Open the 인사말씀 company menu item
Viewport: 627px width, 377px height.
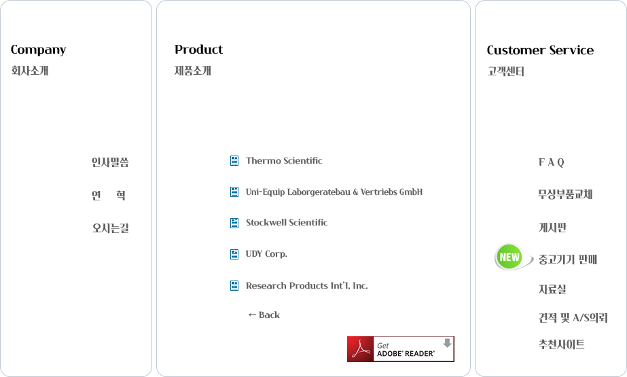[x=110, y=162]
